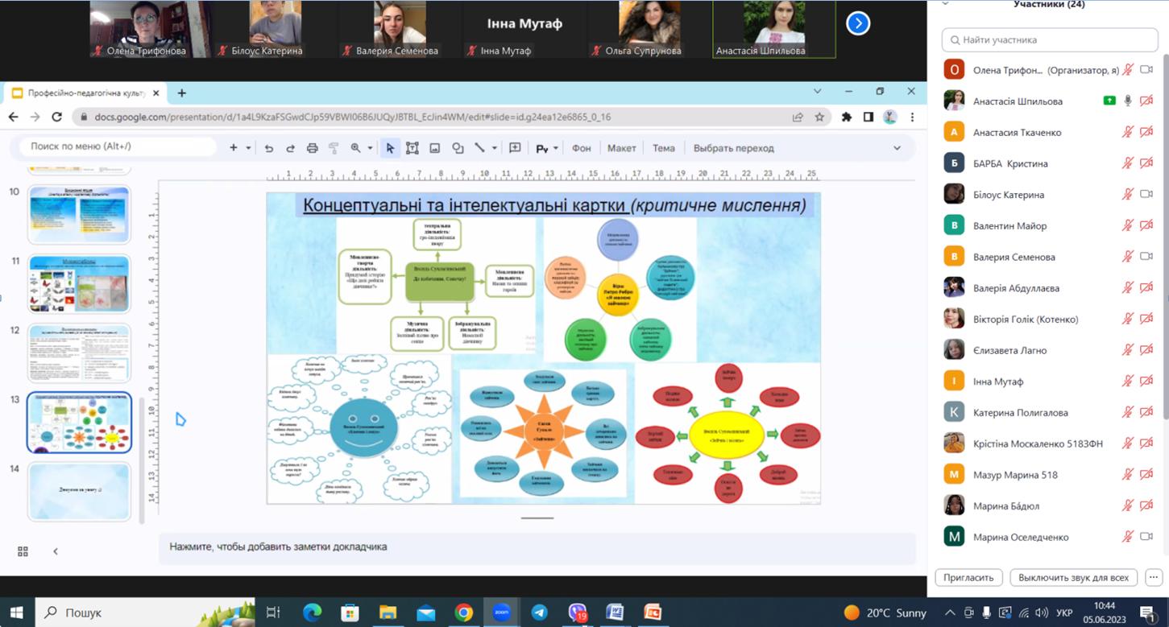Viewport: 1169px width, 627px height.
Task: Open Zoom from the Windows taskbar
Action: [x=501, y=613]
